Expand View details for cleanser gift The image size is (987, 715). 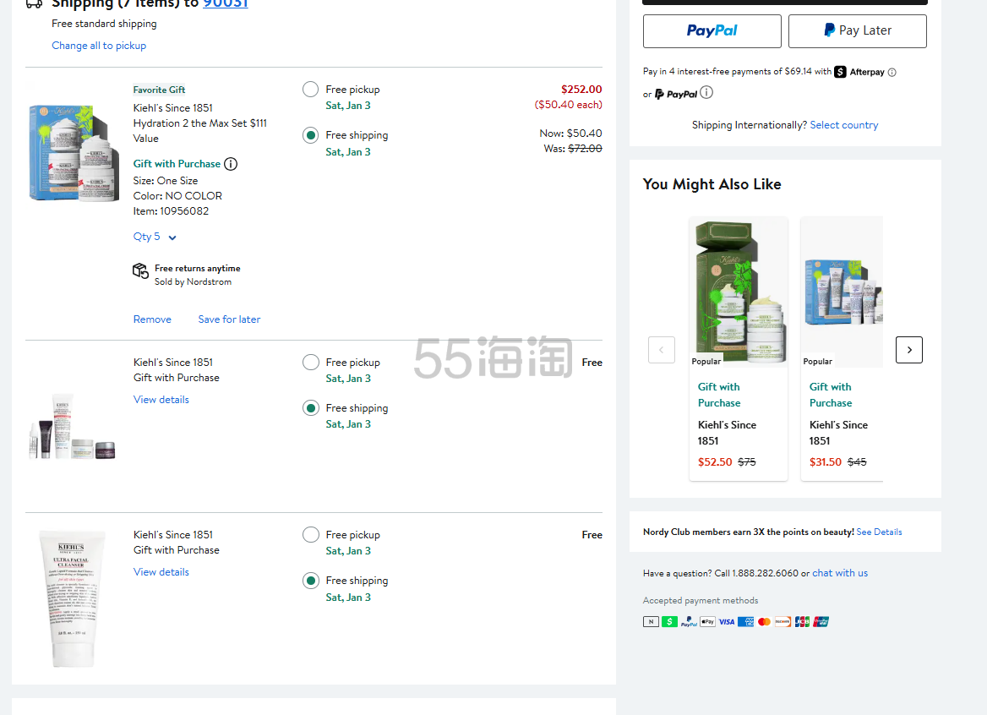(x=161, y=572)
